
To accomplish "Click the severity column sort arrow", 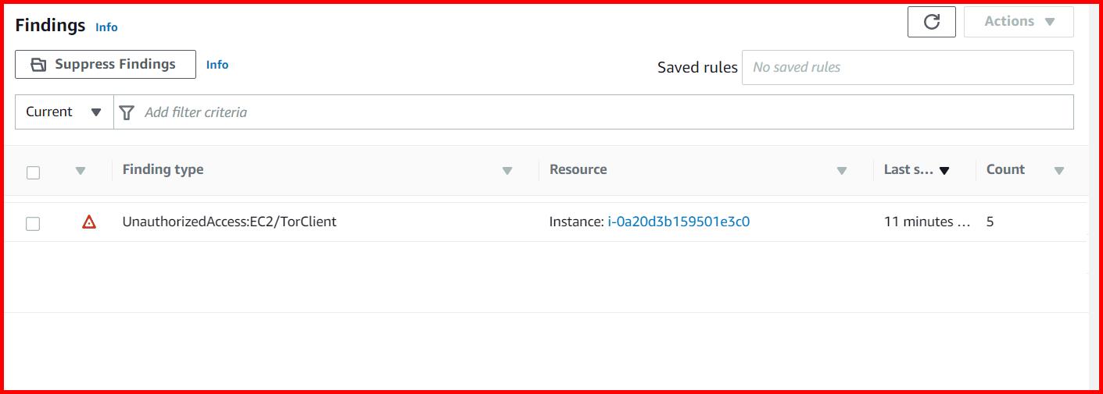I will tap(80, 171).
